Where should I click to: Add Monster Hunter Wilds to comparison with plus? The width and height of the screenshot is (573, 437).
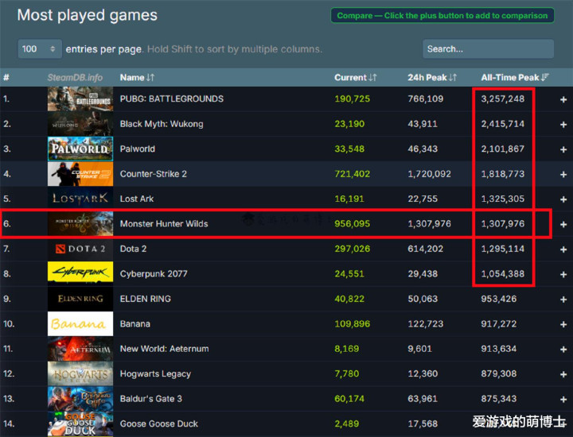(563, 224)
